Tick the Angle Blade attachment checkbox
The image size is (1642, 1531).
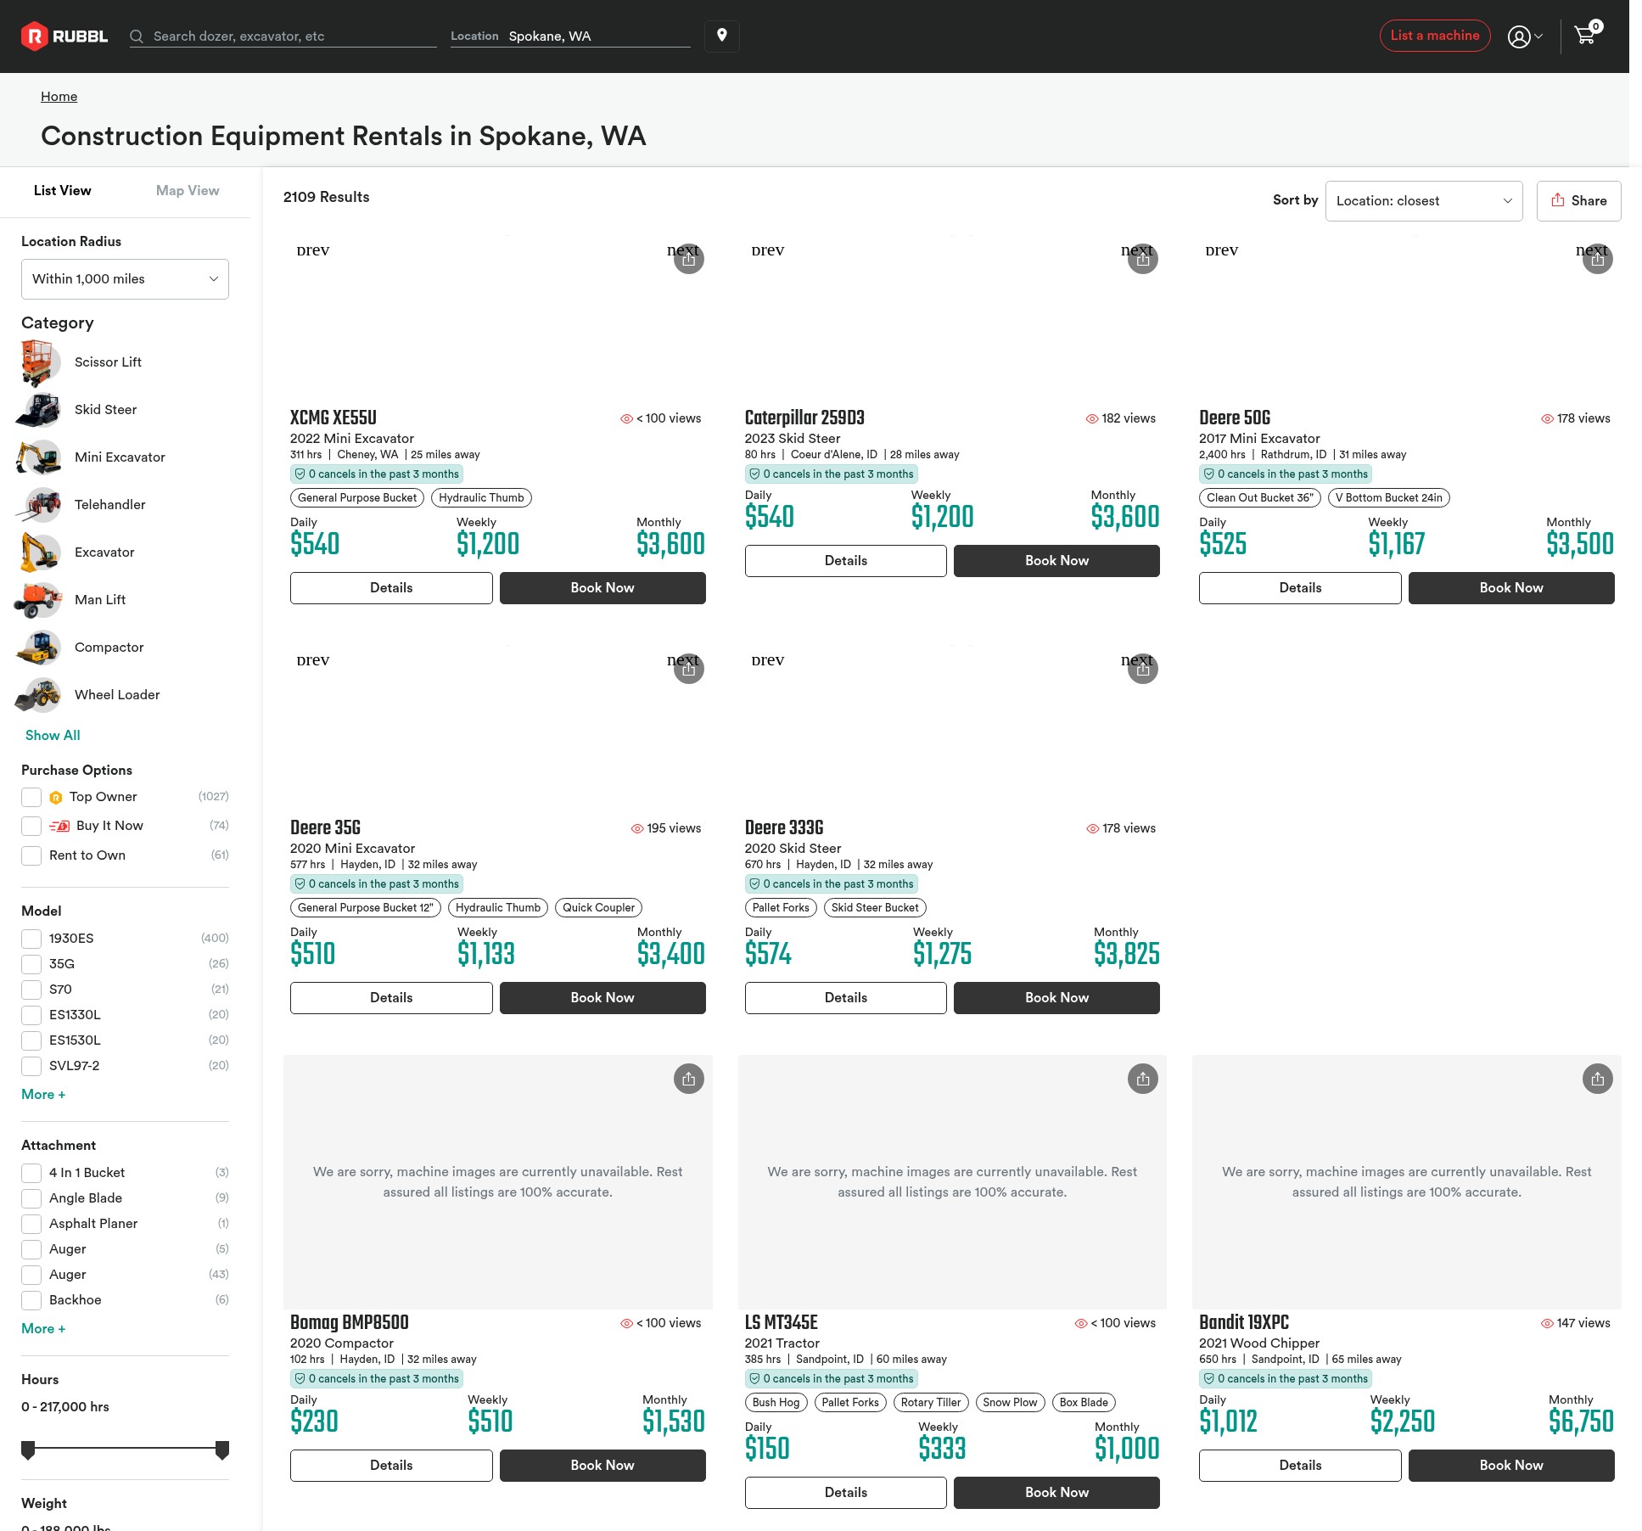[31, 1198]
